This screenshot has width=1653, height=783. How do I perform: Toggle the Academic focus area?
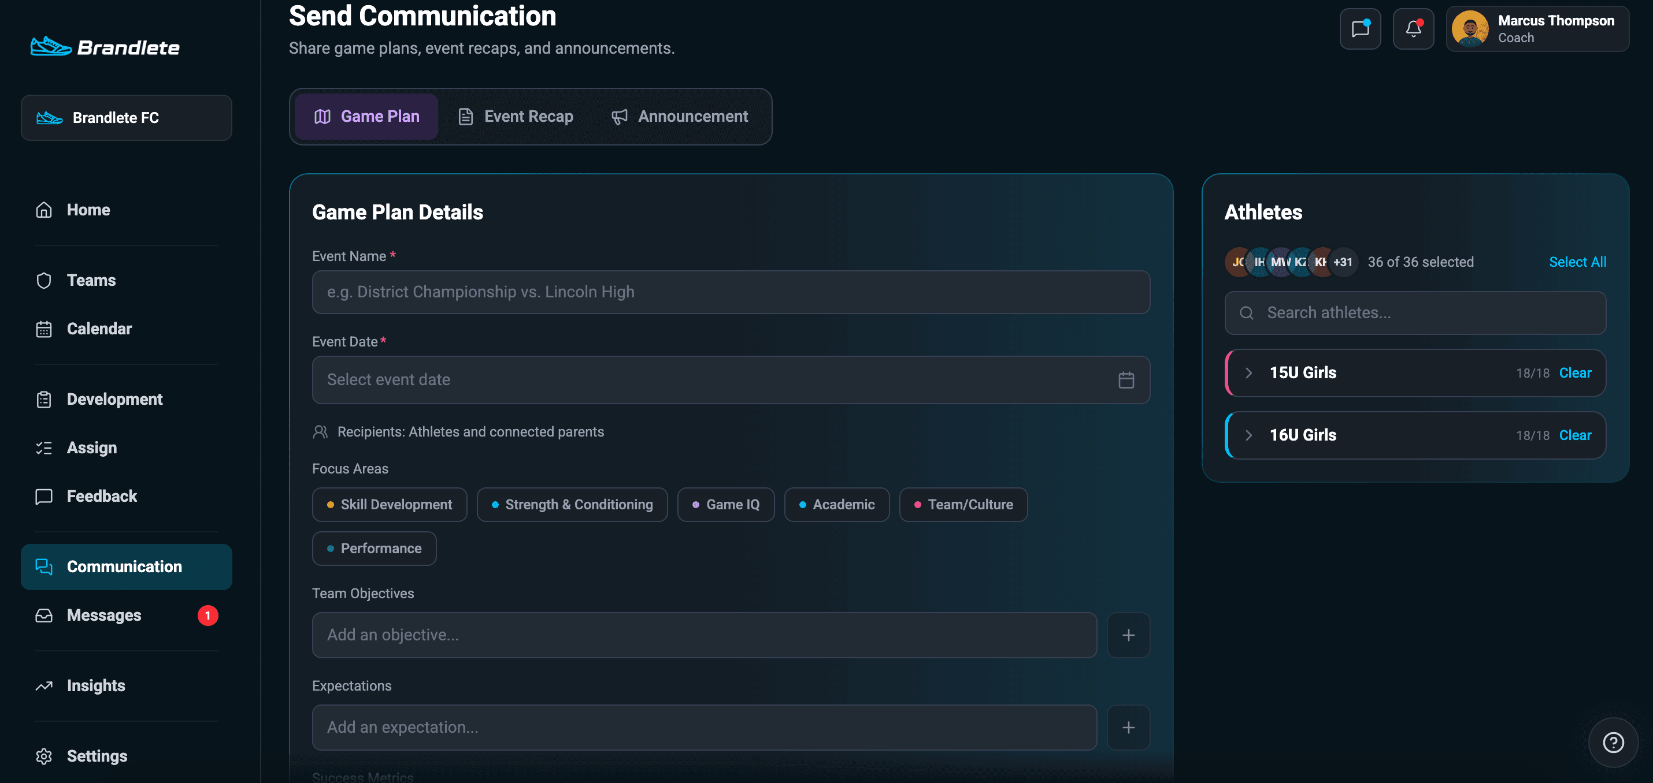tap(837, 505)
